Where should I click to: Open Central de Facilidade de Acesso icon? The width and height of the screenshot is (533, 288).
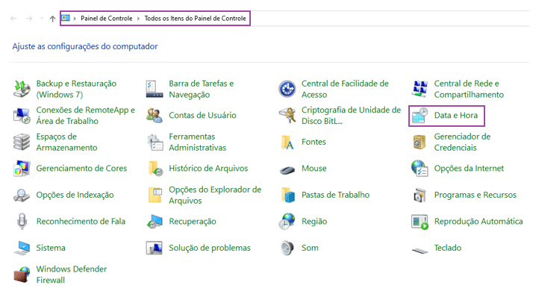[287, 89]
